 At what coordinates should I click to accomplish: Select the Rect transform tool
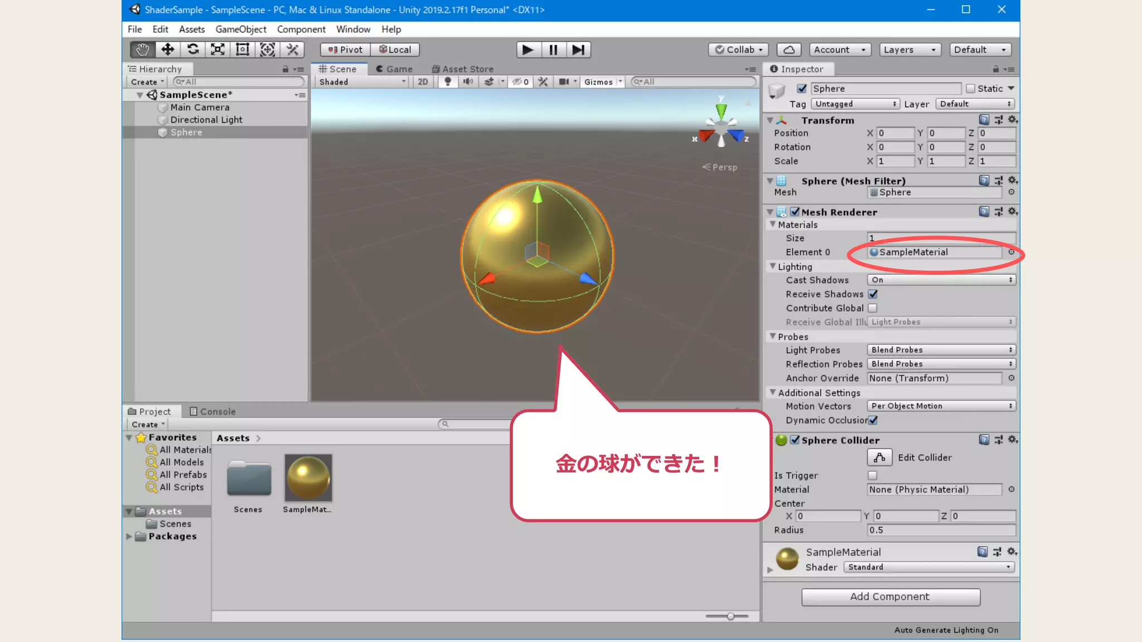(x=243, y=50)
